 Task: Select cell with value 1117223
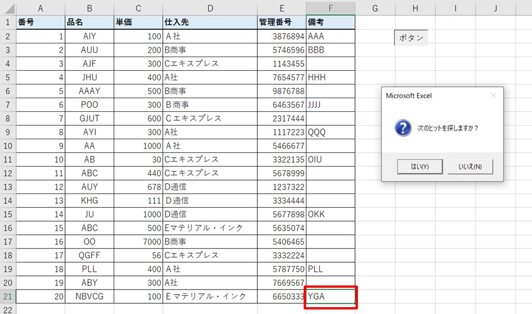281,132
